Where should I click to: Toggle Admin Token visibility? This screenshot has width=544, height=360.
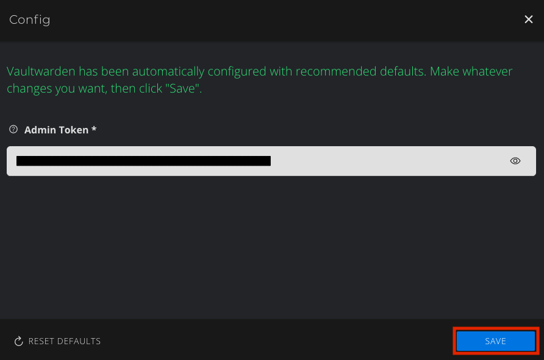point(515,161)
